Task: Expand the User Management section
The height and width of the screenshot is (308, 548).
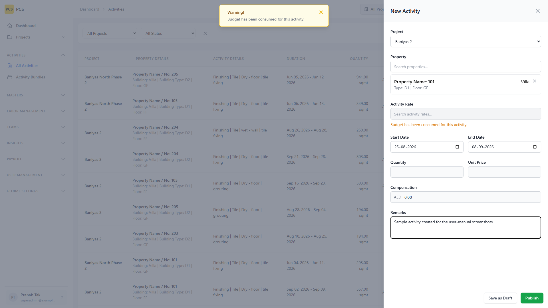Action: coord(63,175)
